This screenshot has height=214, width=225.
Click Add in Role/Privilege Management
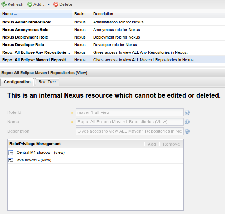(x=152, y=144)
